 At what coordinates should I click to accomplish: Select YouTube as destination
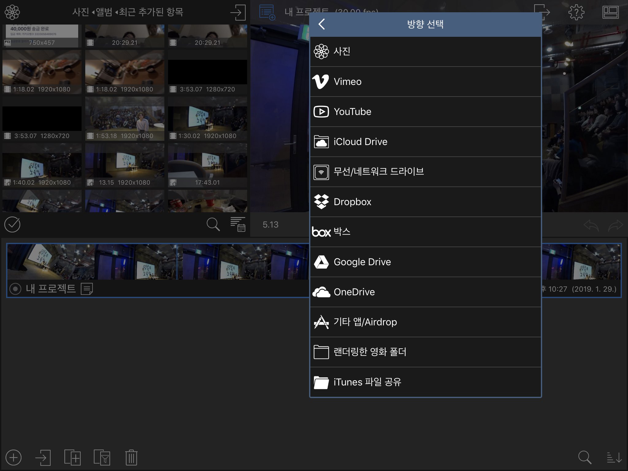(425, 112)
